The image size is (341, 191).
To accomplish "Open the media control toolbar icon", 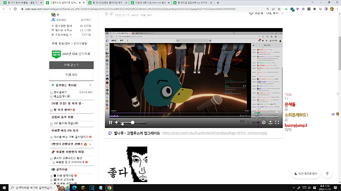I will click(320, 9).
